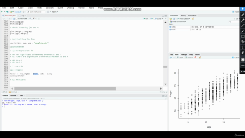Print the current file
The width and height of the screenshot is (245, 138).
pos(24,12)
